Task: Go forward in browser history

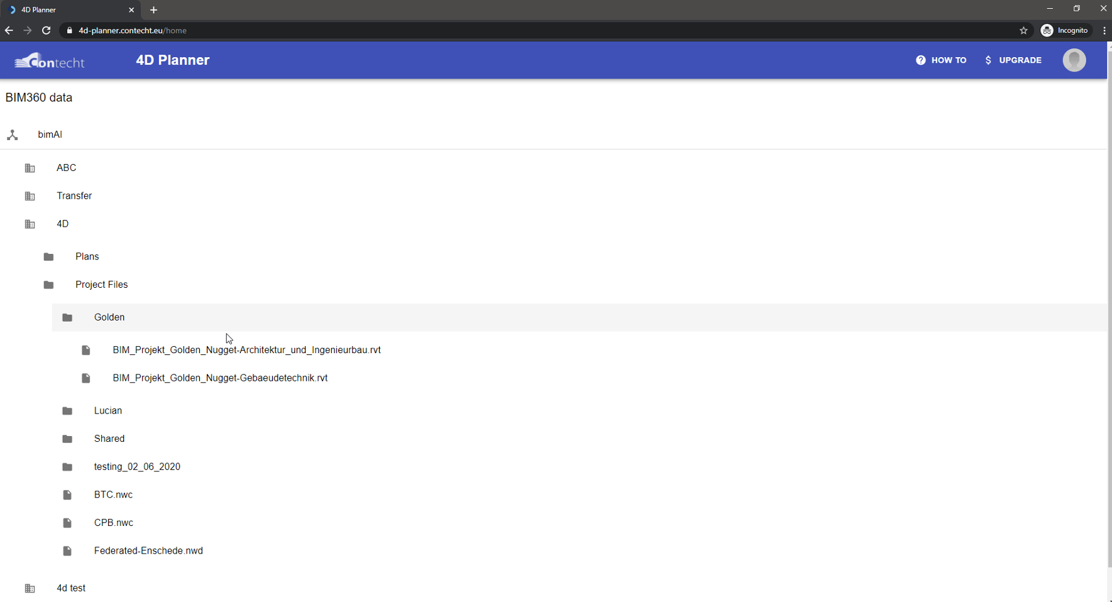Action: click(x=27, y=30)
